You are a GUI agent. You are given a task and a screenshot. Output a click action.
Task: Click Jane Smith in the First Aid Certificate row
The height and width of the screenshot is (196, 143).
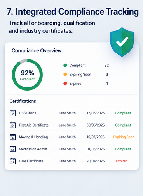coord(67,125)
